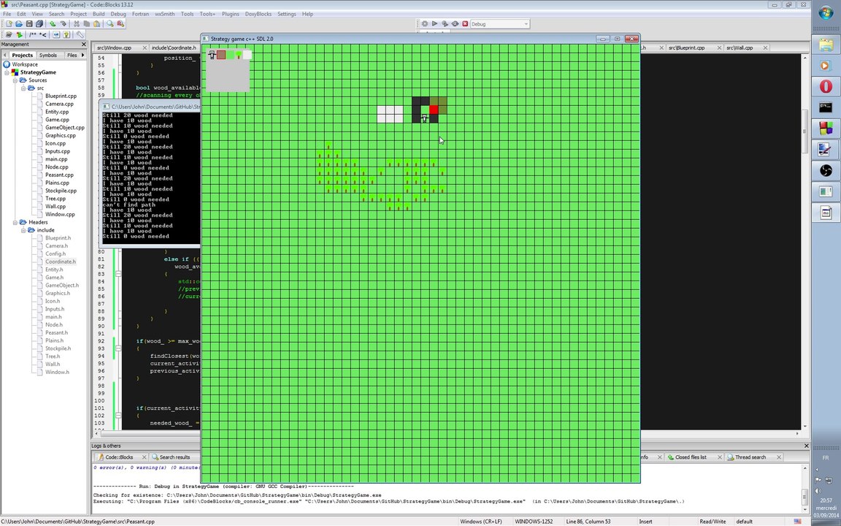841x526 pixels.
Task: Click the Redo arrow icon
Action: (x=64, y=23)
